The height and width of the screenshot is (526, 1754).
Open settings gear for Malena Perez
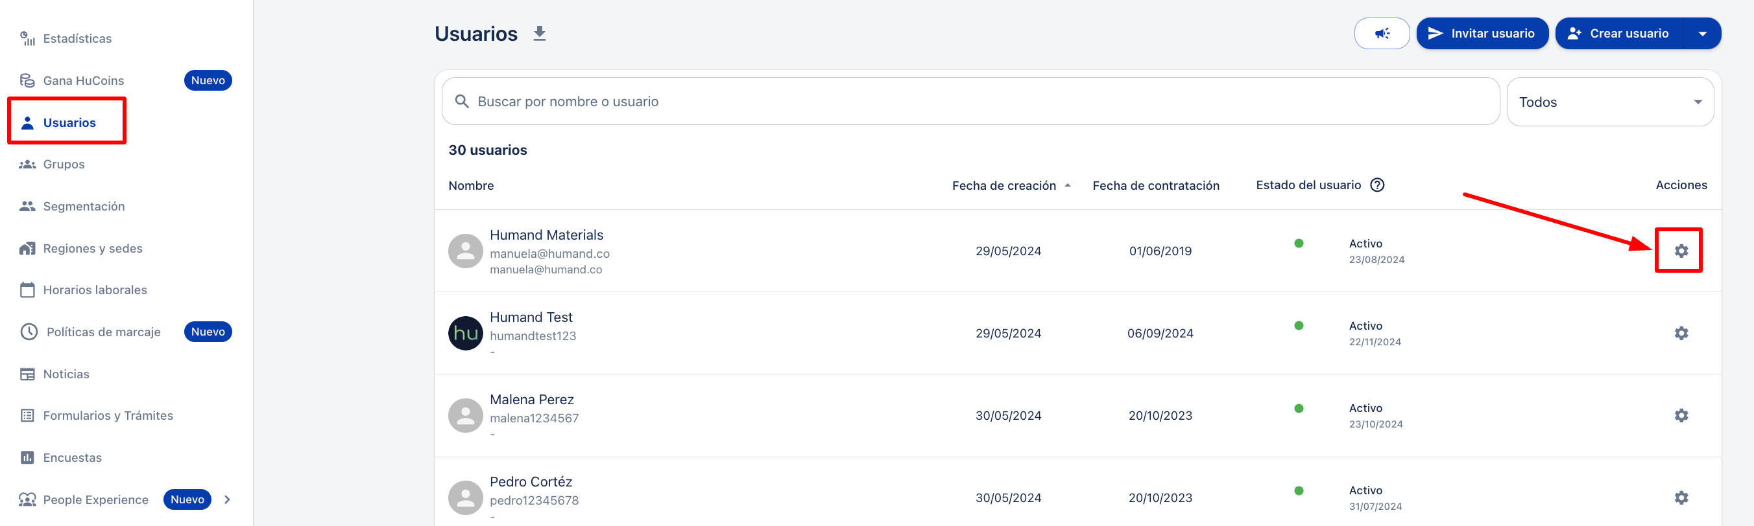(1681, 415)
